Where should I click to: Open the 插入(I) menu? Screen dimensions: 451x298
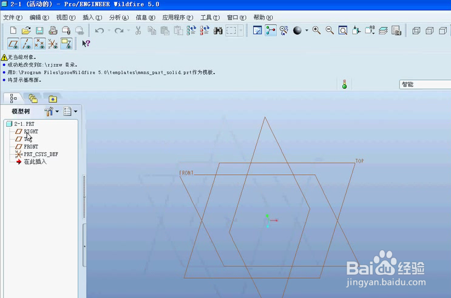coord(92,18)
